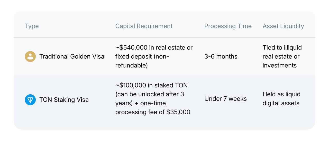
Task: Click the ~$540,000 real estate requirement text
Action: tap(154, 56)
